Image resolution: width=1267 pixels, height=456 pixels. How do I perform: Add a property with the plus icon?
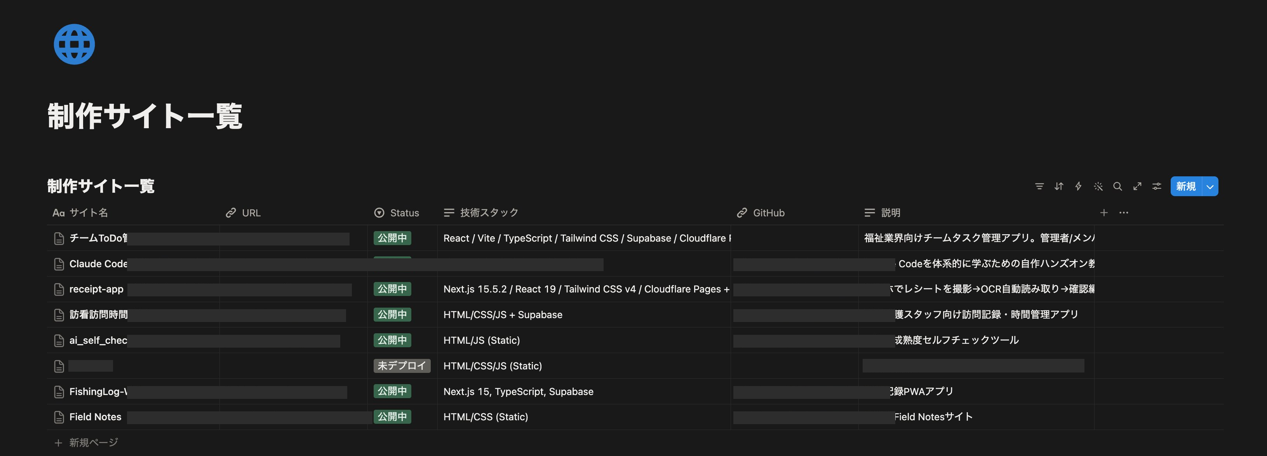coord(1104,212)
